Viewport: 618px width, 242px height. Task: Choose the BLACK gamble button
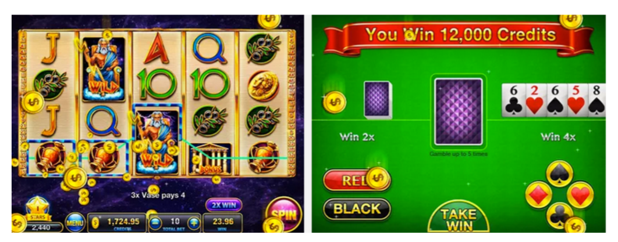357,208
